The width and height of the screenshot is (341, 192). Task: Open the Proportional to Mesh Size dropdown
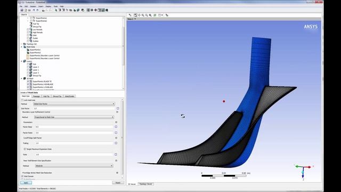(74, 117)
